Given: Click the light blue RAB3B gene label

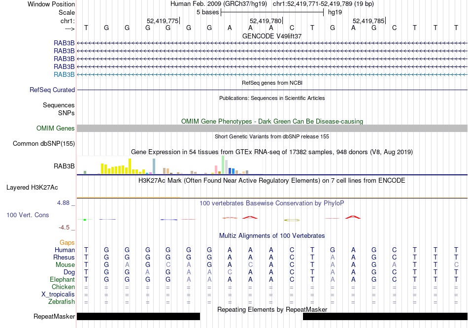Looking at the screenshot, I should (64, 75).
